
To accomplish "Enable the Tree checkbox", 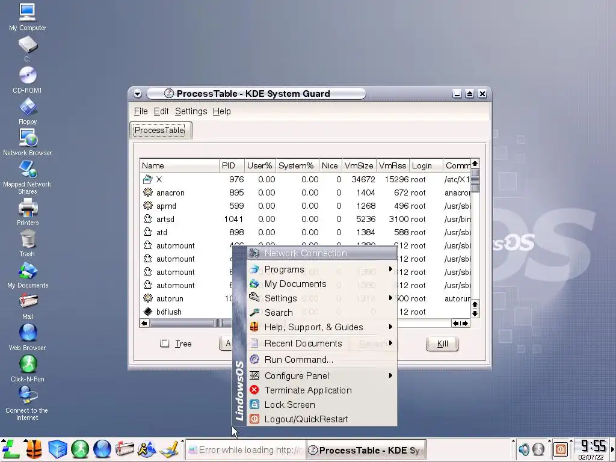I will 165,343.
